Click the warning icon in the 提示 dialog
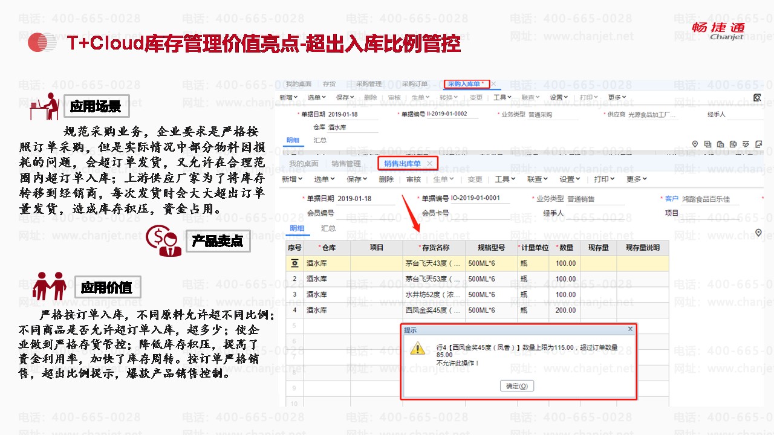The width and height of the screenshot is (774, 435). [417, 349]
